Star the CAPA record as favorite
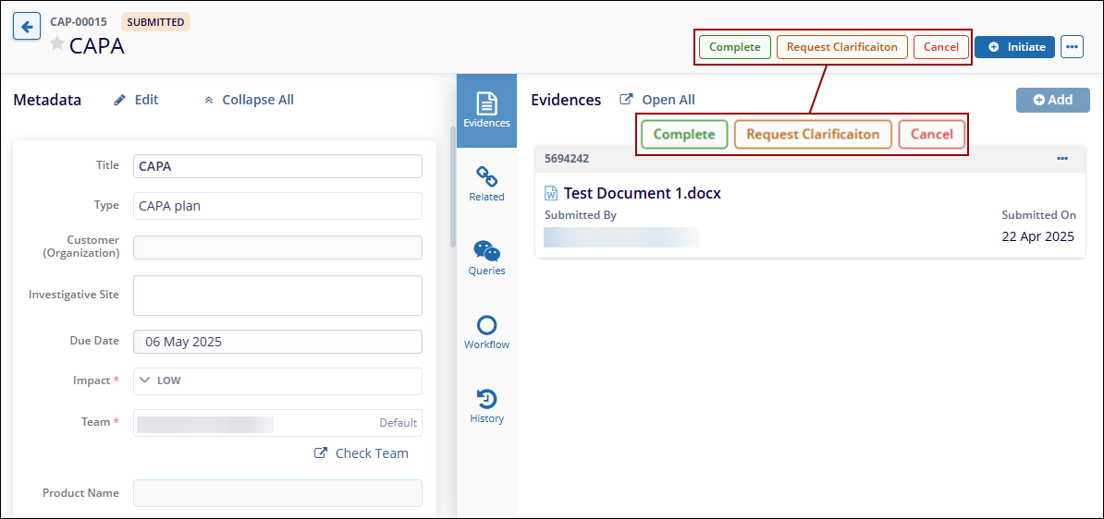 click(57, 43)
